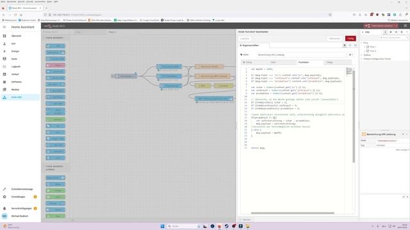Viewport: 410px width, 230px height.
Task: Click the Windows taskbar search box
Action: coord(184,226)
